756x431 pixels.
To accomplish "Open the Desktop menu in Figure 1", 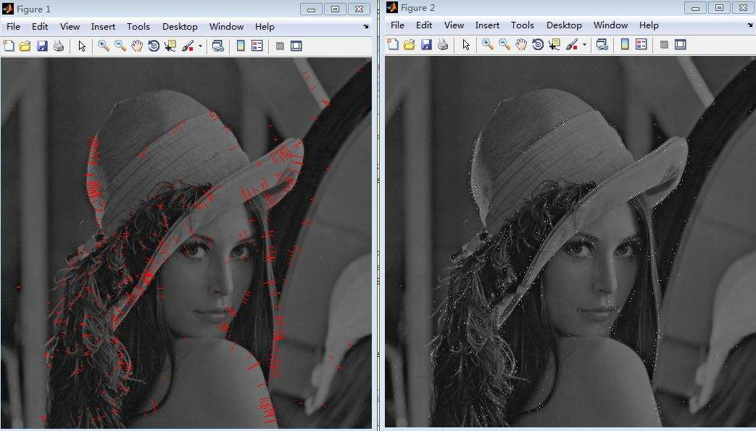I will point(180,27).
